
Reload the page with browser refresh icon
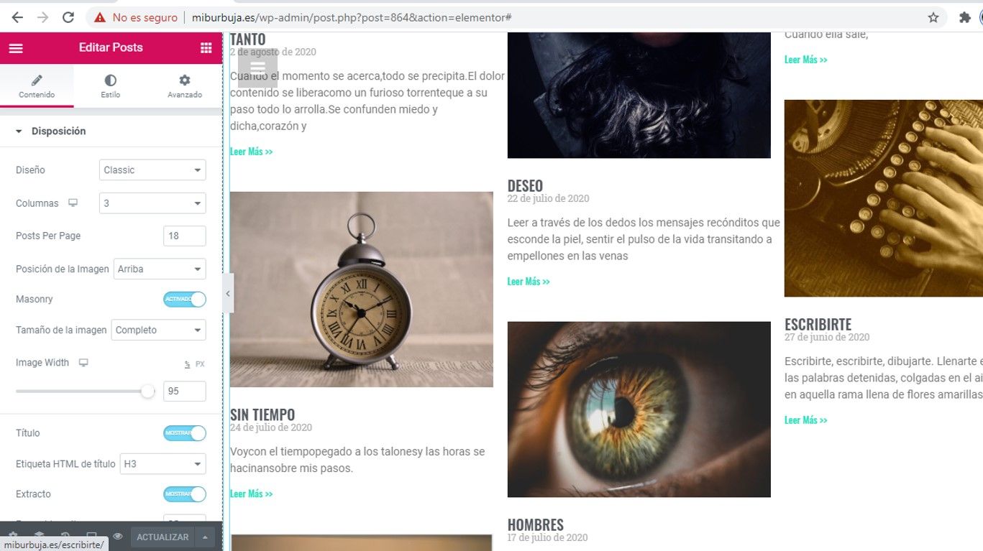coord(68,17)
